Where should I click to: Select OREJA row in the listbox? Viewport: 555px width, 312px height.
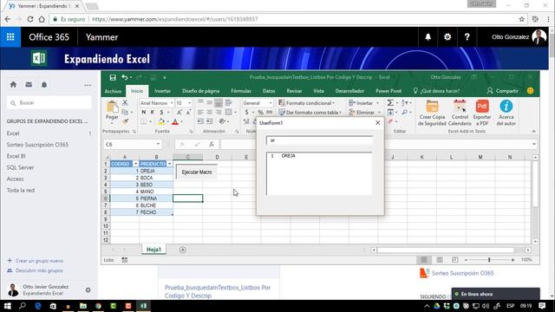[318, 156]
